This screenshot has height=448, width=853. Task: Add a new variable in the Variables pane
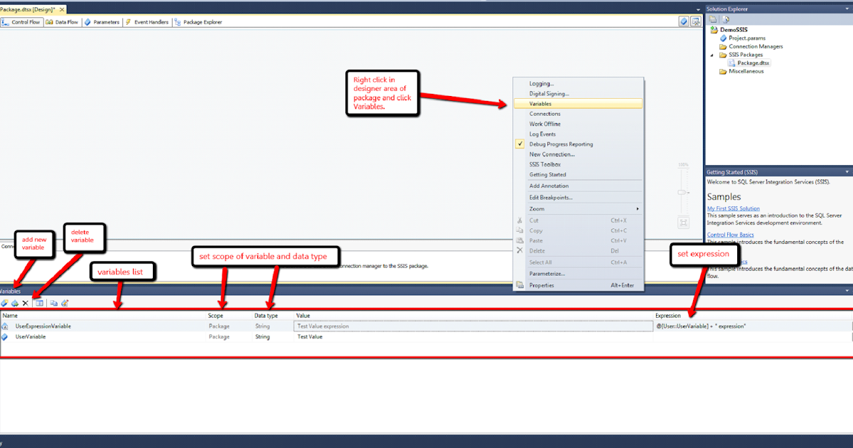pos(4,303)
